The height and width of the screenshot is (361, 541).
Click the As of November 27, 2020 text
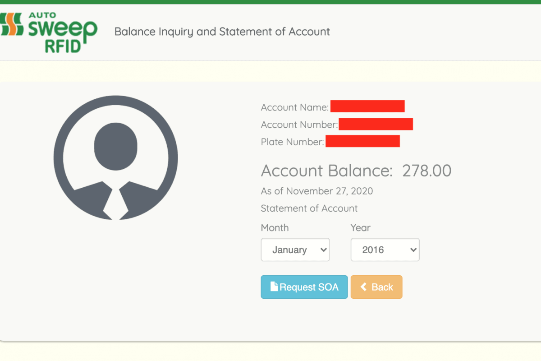pos(316,191)
